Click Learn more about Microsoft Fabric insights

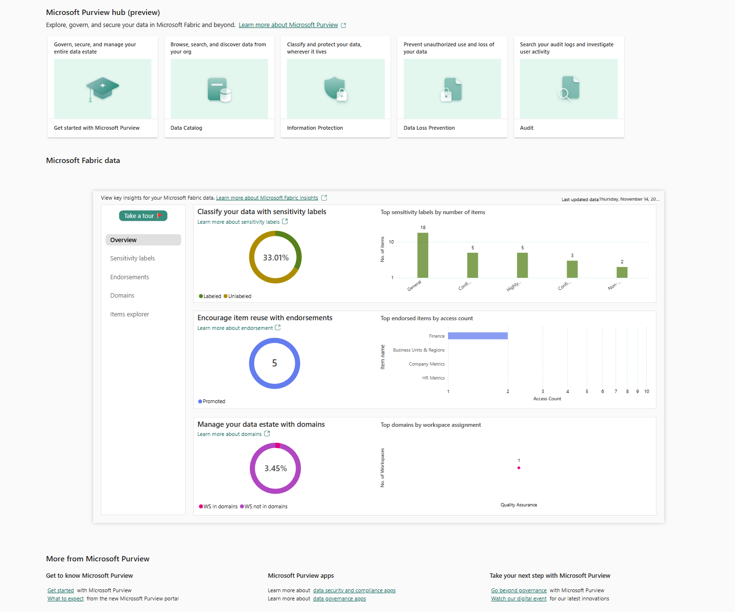[267, 198]
